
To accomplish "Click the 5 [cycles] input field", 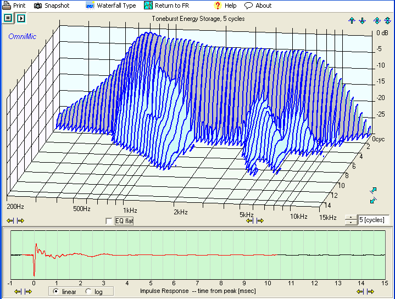I will pyautogui.click(x=373, y=220).
